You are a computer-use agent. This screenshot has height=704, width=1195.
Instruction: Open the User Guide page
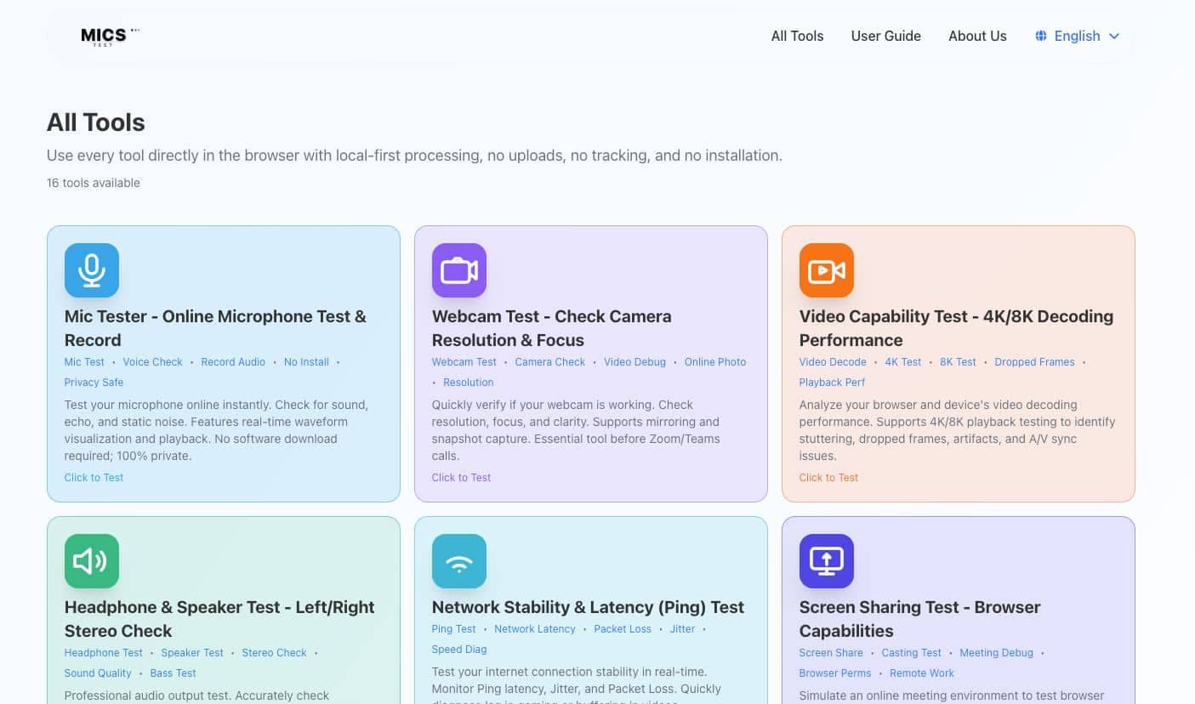[885, 36]
